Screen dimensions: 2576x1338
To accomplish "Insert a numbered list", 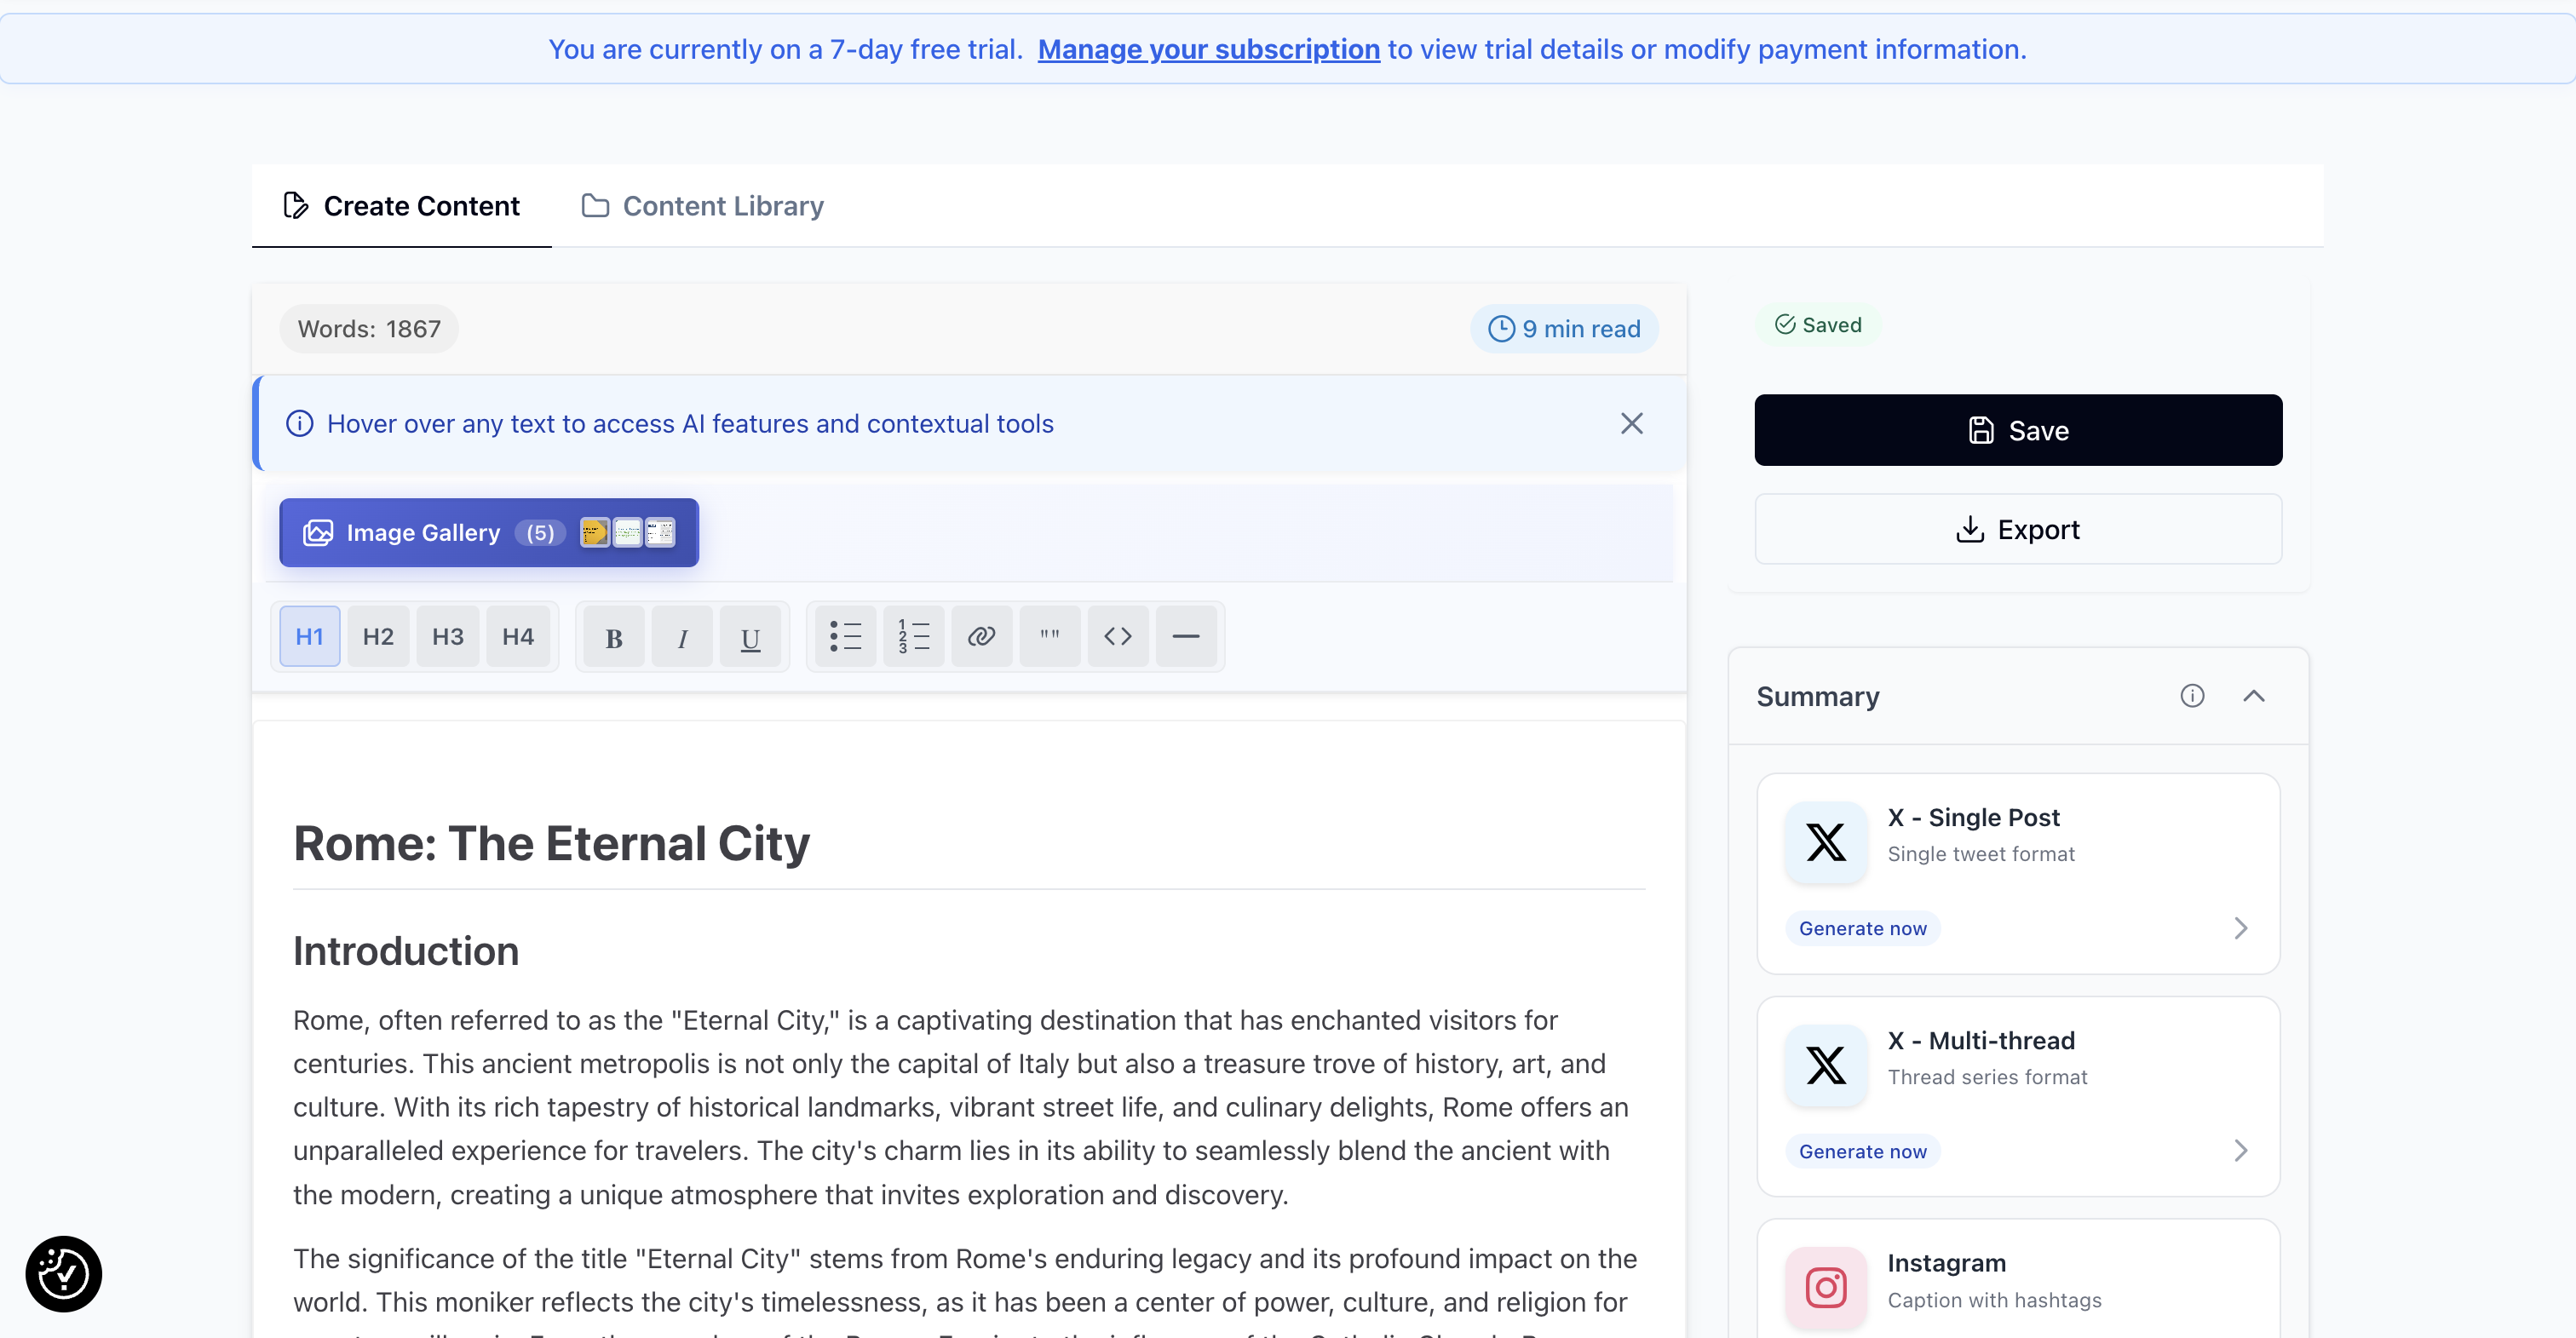I will (x=913, y=636).
